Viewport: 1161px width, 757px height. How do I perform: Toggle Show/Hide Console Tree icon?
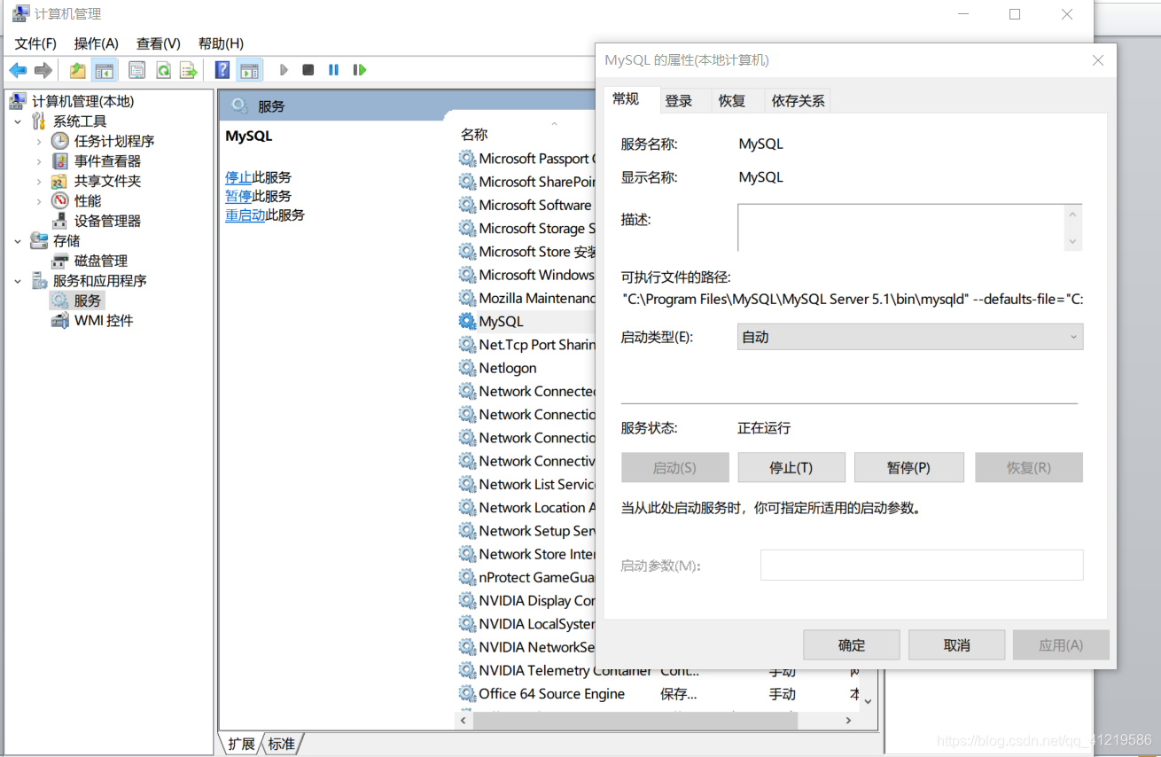tap(105, 70)
